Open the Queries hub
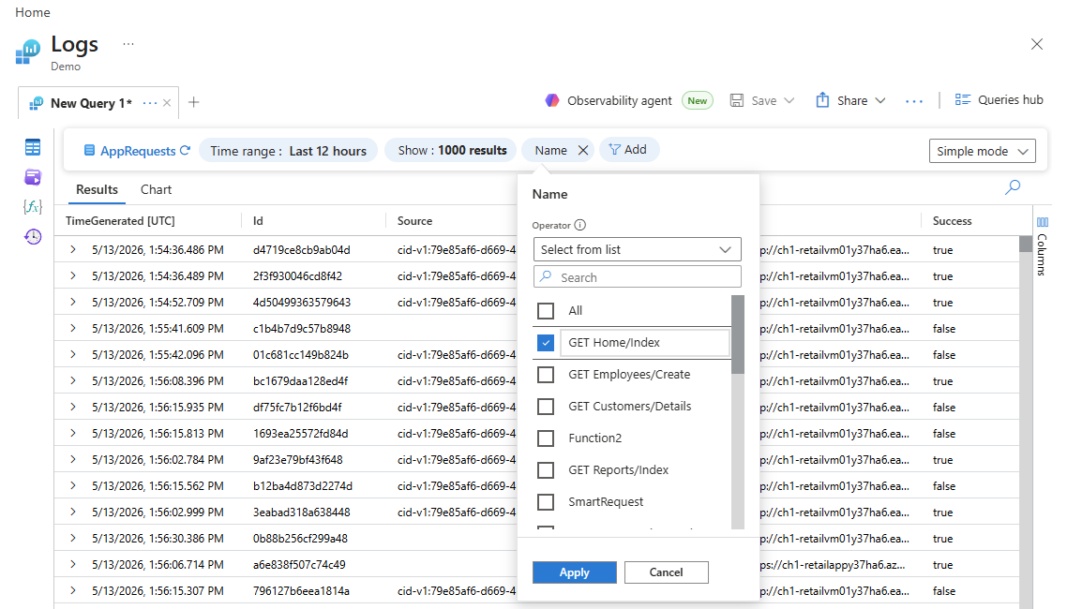The height and width of the screenshot is (609, 1067). click(999, 100)
